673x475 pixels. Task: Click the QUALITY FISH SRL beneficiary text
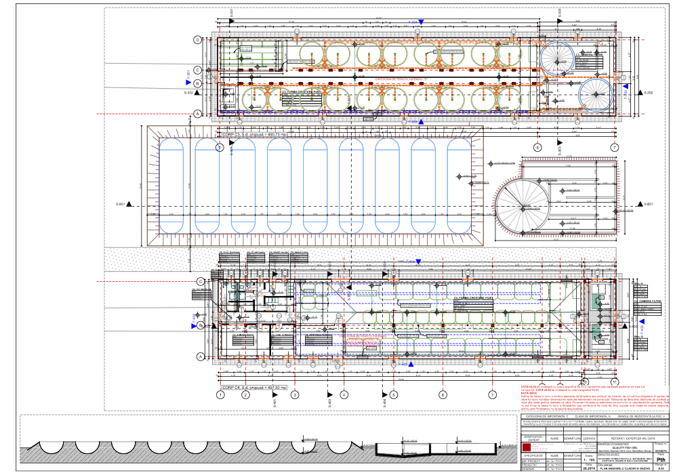(625, 447)
